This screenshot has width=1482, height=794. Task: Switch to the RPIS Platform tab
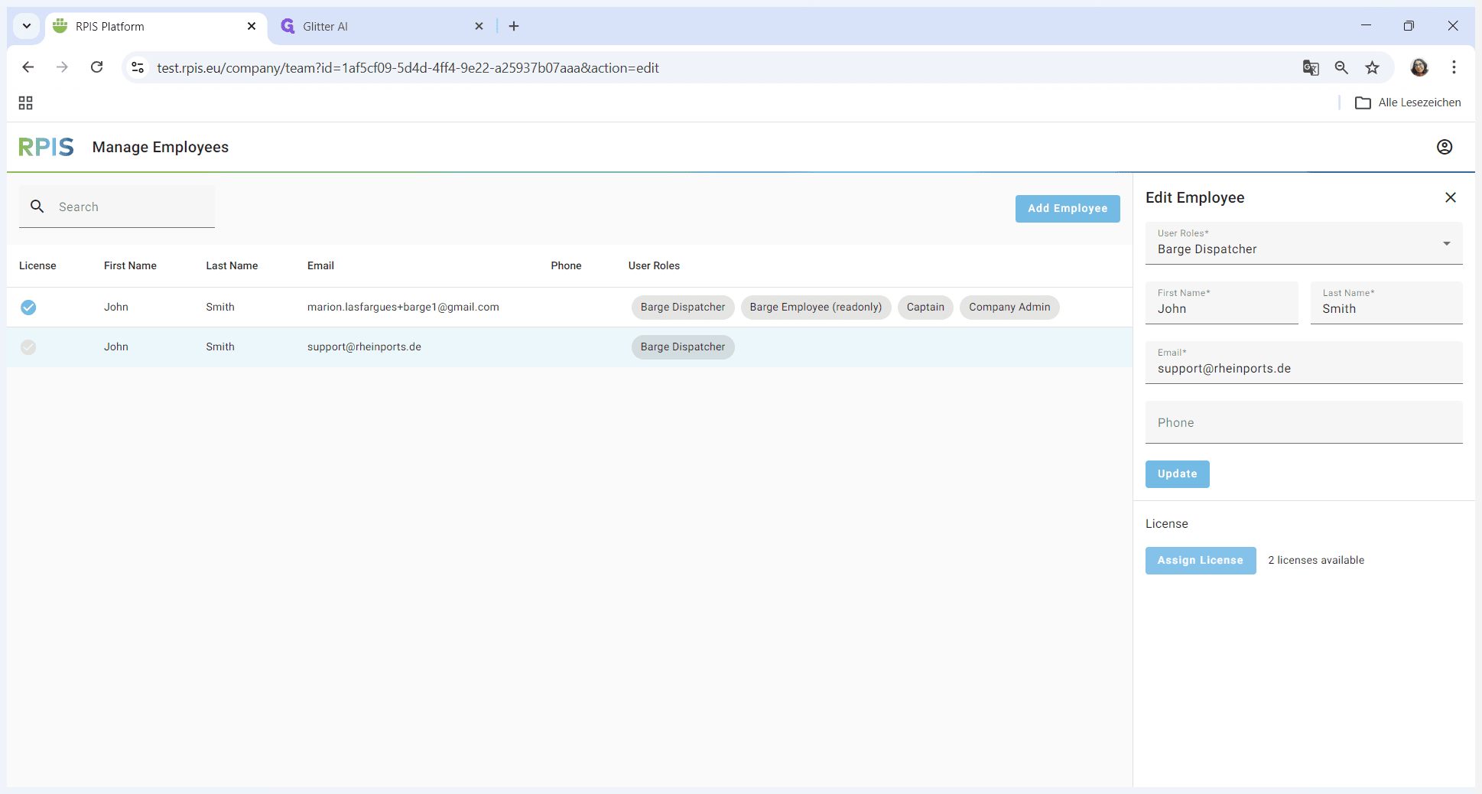pos(156,26)
